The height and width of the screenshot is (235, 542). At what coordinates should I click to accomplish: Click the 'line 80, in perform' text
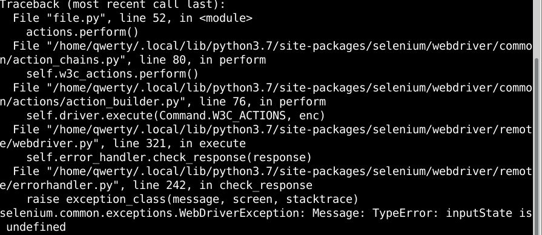click(202, 60)
